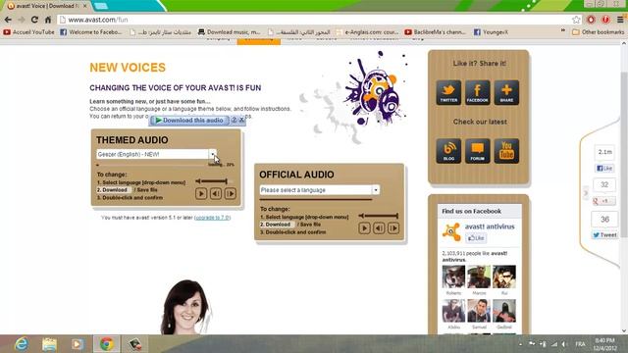The width and height of the screenshot is (628, 353).
Task: Open the Official Audio language dropdown
Action: (x=376, y=190)
